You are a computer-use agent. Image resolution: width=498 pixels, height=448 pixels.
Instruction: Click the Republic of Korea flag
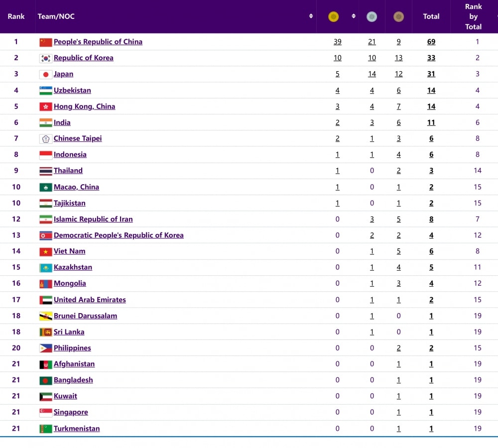point(46,58)
